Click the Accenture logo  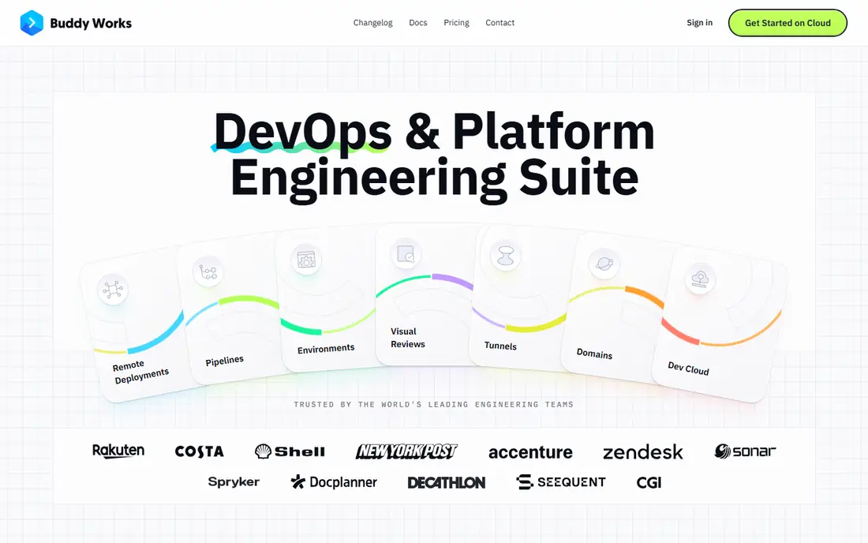click(x=530, y=452)
